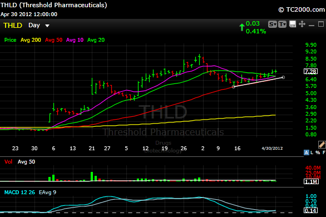Select the Avg 50 indicator label
Screen dimensions: 326x217
click(53, 40)
